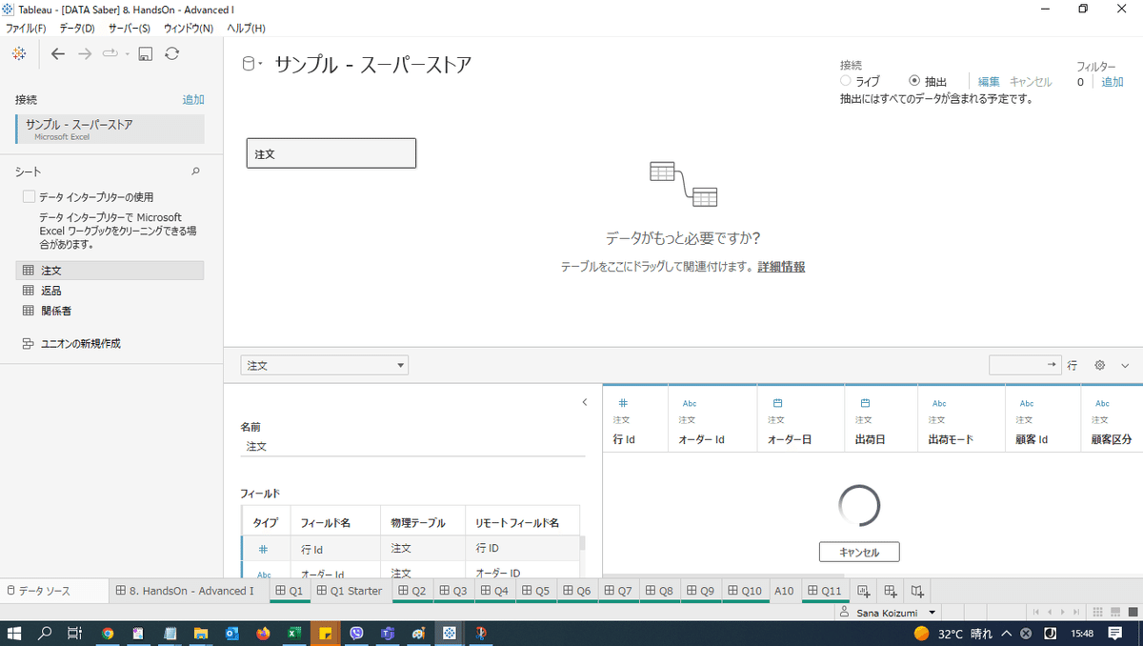Image resolution: width=1143 pixels, height=646 pixels.
Task: Open the 詳細情報 link
Action: pyautogui.click(x=781, y=267)
